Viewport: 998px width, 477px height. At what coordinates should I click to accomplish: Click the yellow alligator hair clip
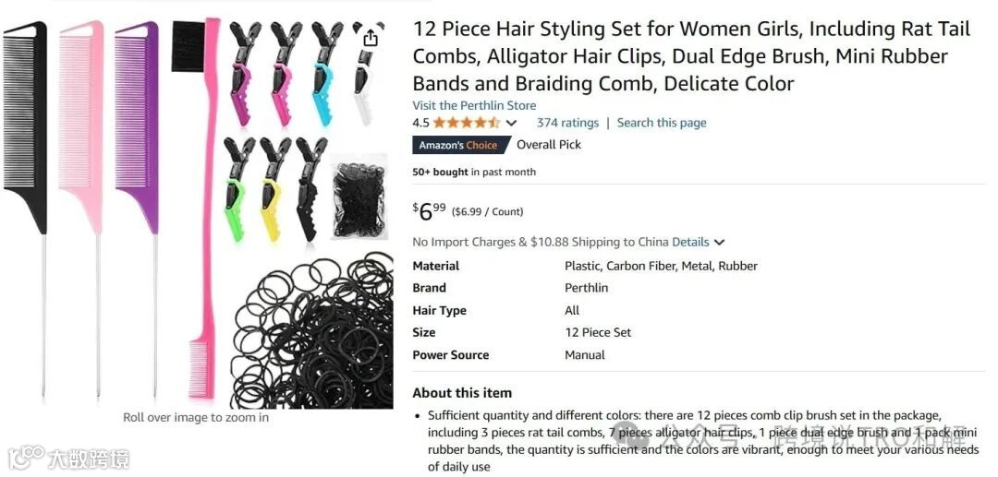[274, 188]
